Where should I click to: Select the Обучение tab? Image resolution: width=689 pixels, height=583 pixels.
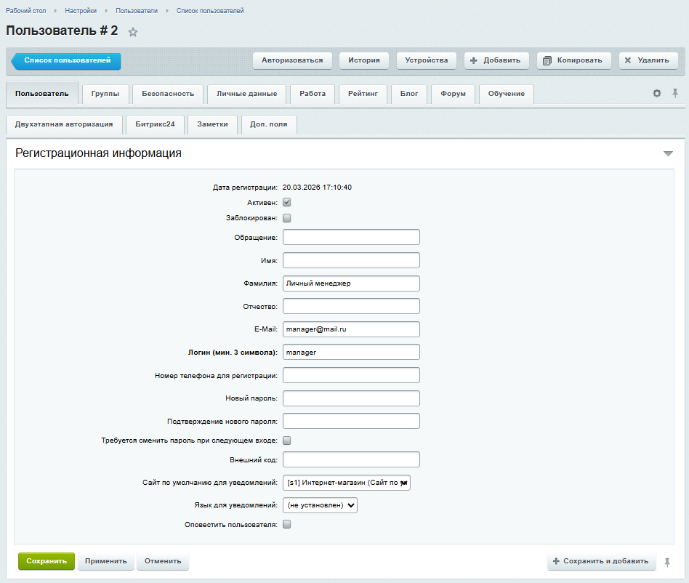coord(506,94)
